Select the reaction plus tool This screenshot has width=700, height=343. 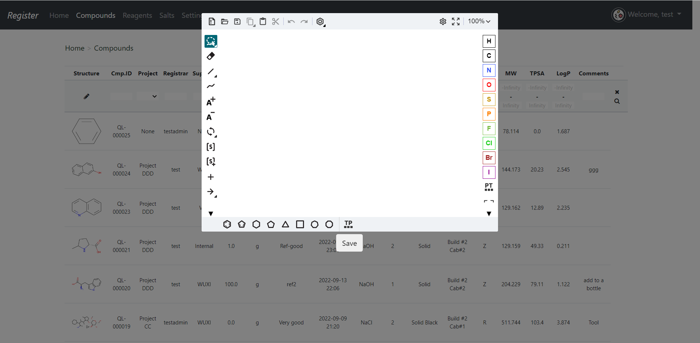pos(211,177)
